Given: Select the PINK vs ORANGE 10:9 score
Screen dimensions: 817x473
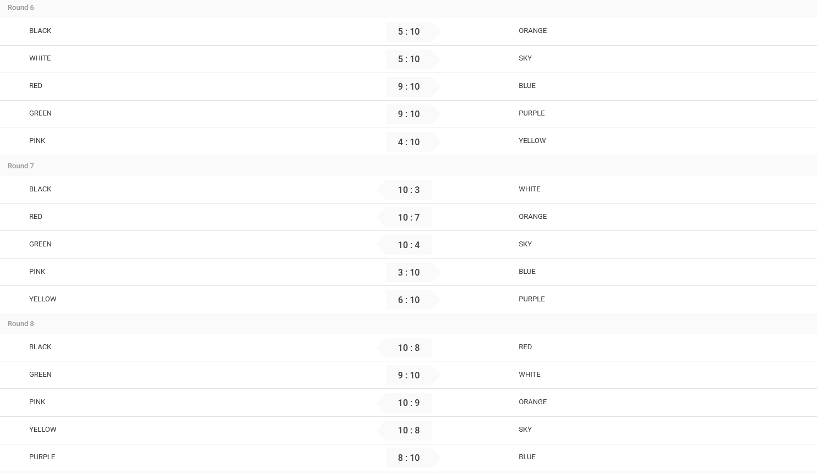Looking at the screenshot, I should tap(408, 403).
